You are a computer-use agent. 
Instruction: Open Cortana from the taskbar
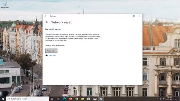tap(52, 99)
